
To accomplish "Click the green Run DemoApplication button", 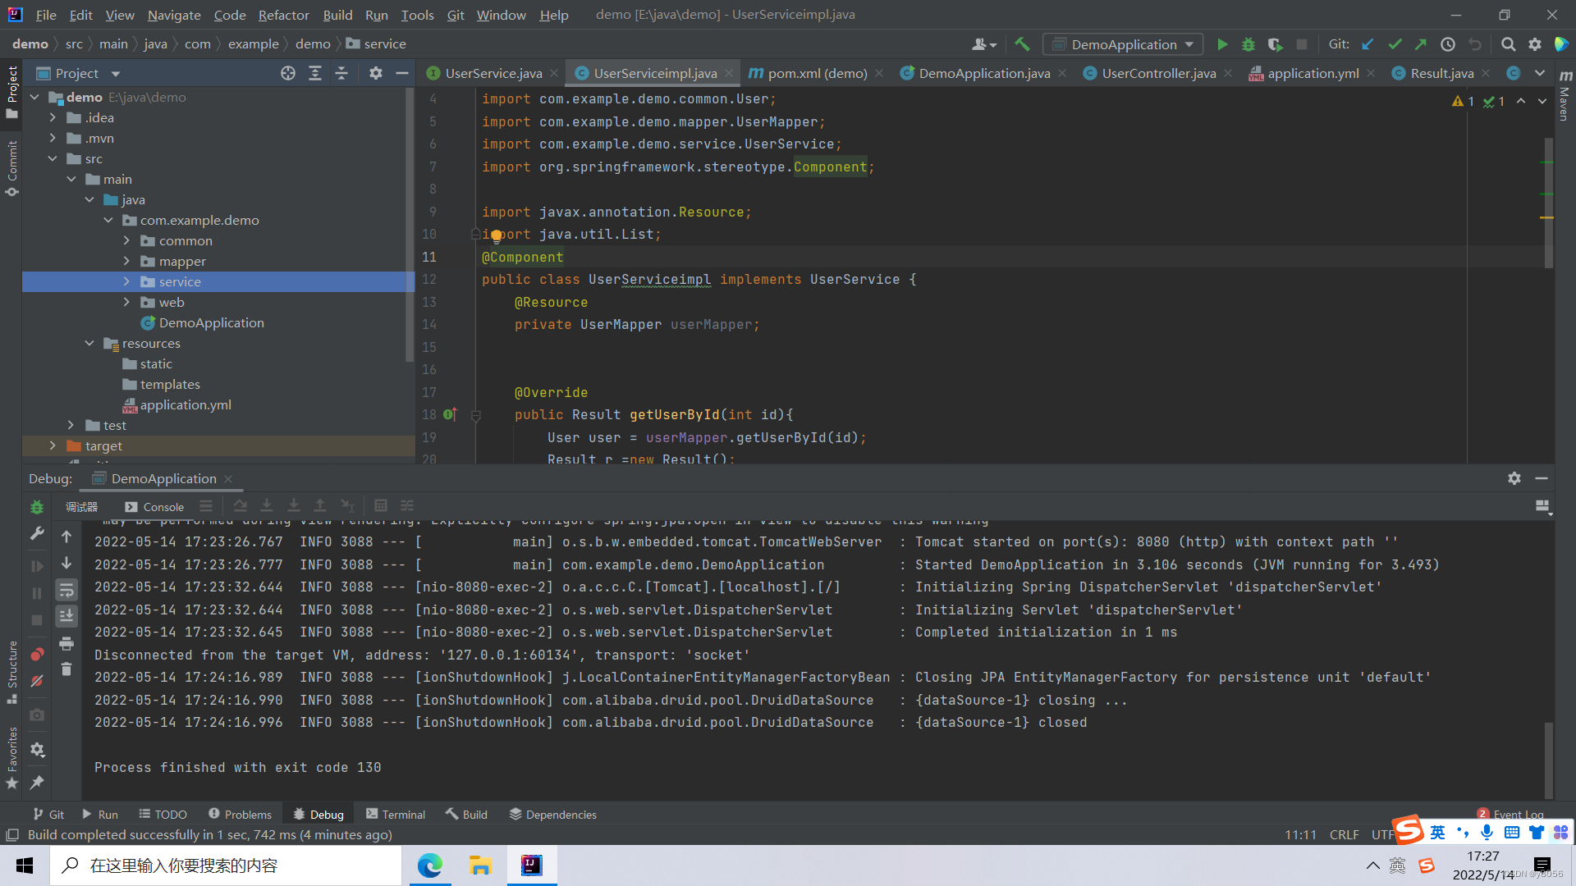I will (1222, 44).
